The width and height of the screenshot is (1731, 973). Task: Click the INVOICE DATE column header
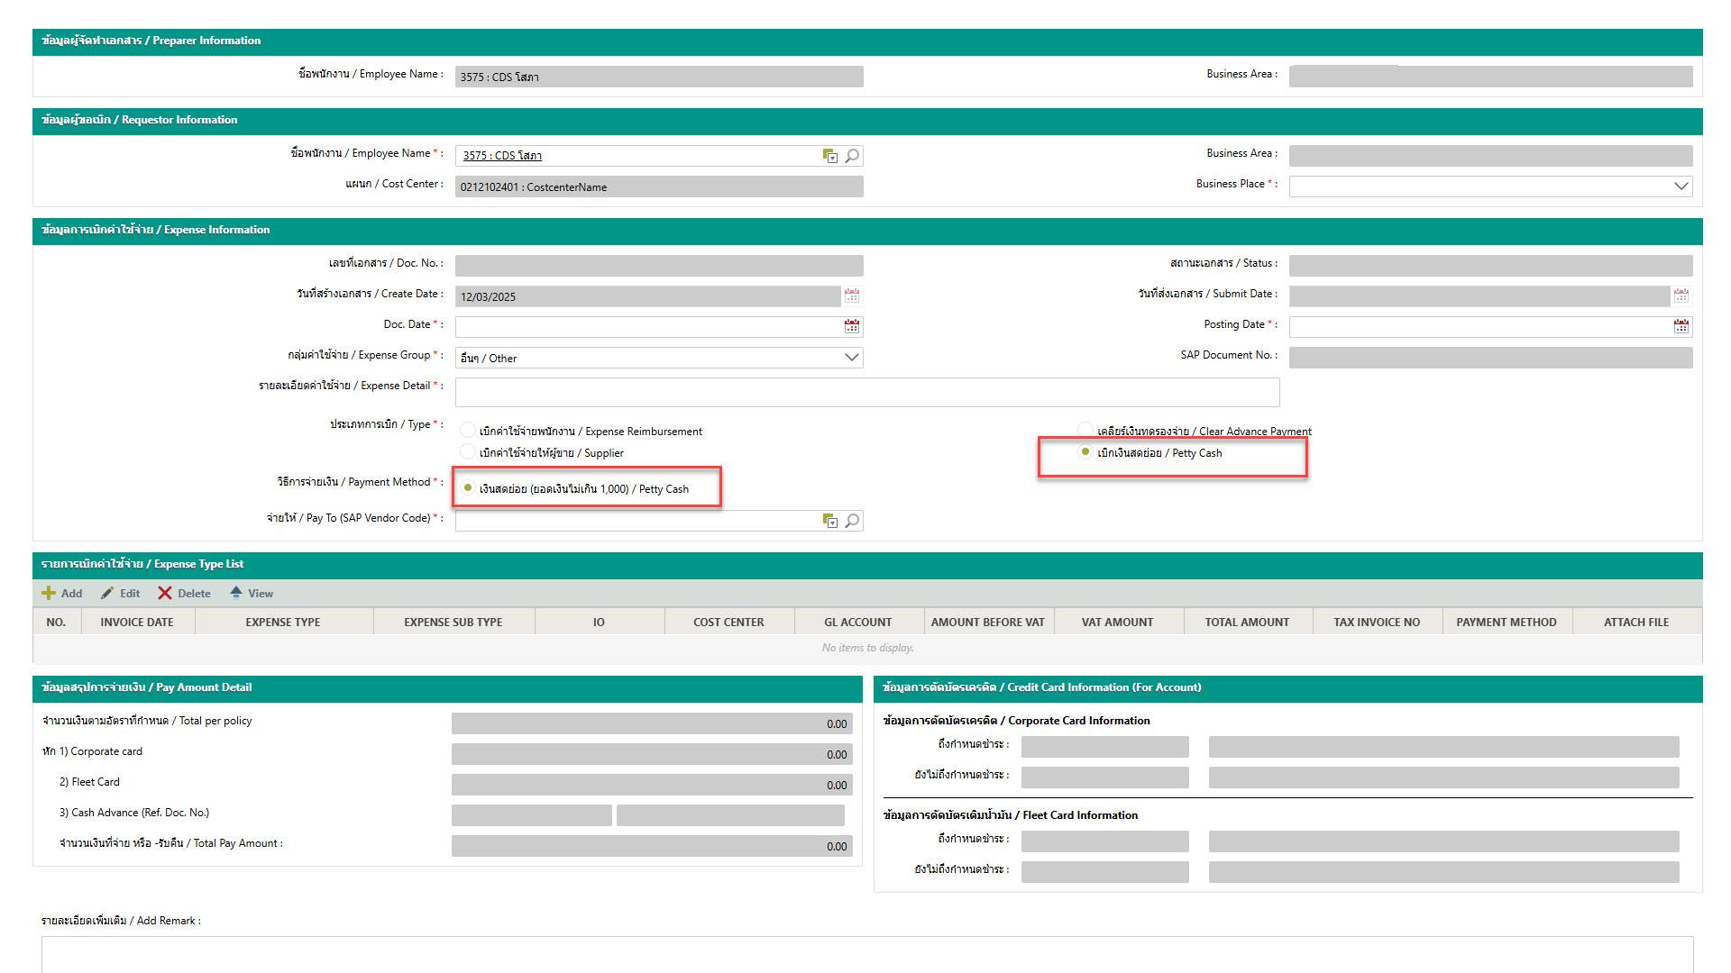point(137,622)
